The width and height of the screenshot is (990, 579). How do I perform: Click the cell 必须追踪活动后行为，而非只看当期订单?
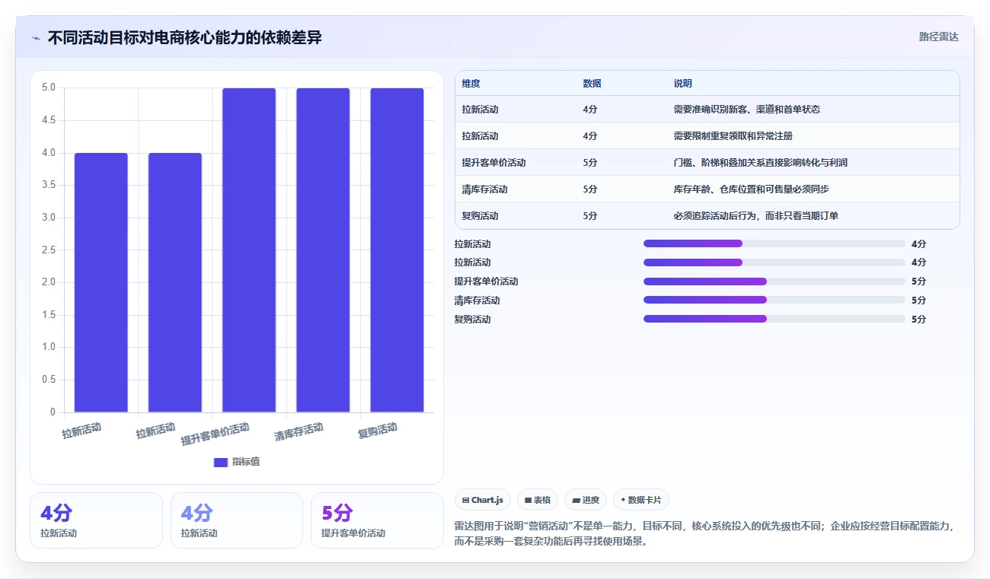pyautogui.click(x=755, y=216)
